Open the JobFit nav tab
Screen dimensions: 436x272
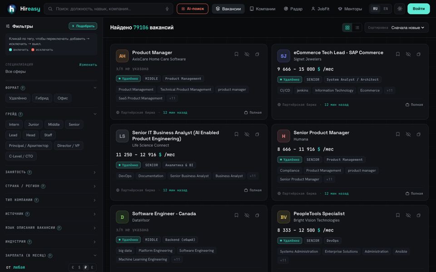320,9
